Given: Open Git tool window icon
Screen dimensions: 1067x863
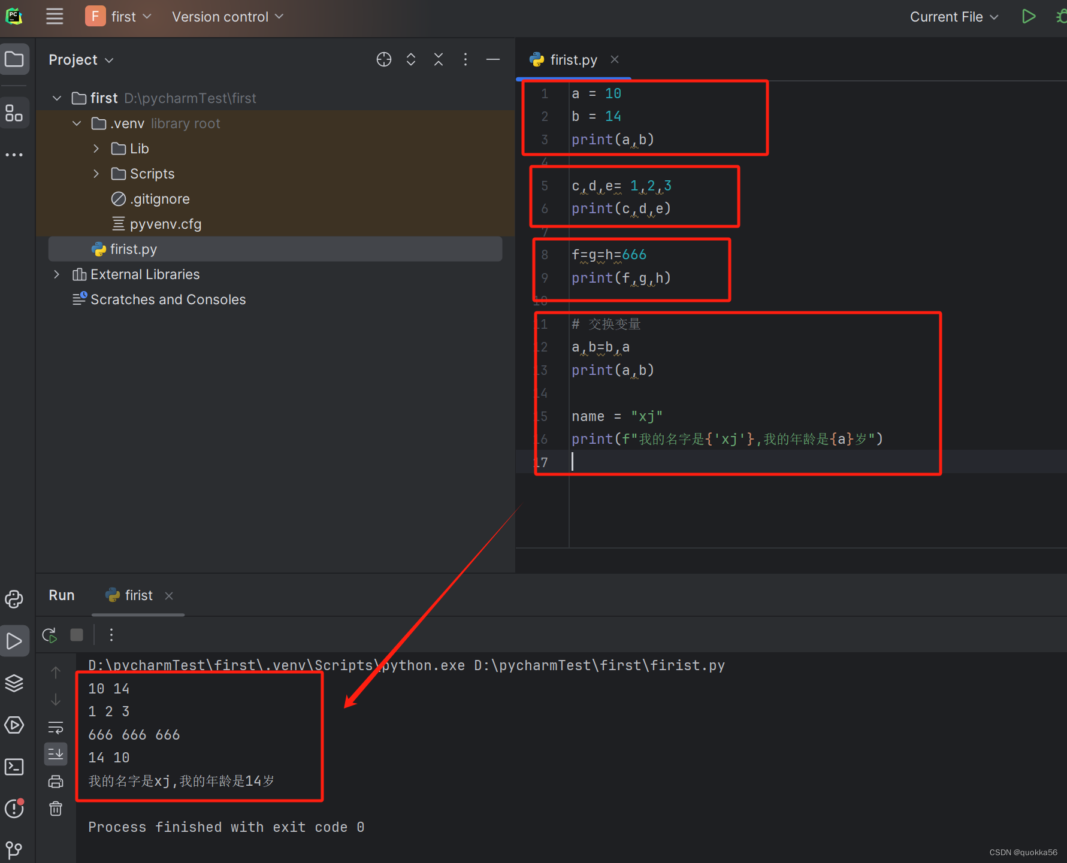Looking at the screenshot, I should [14, 849].
